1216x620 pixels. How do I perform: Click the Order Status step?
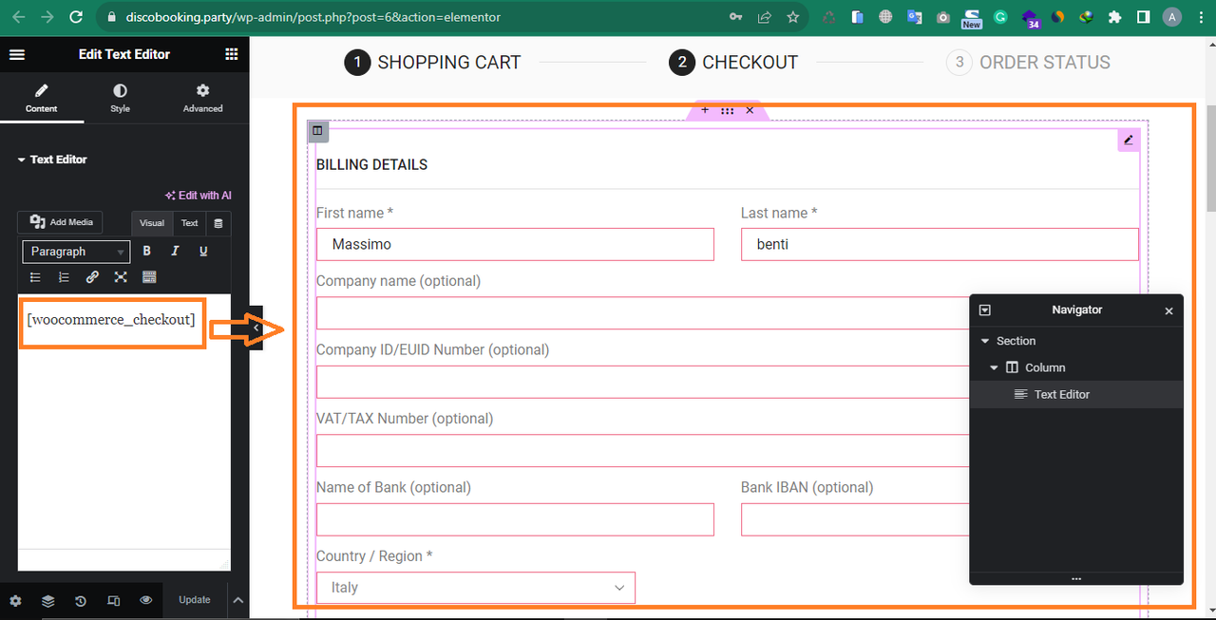tap(1028, 63)
